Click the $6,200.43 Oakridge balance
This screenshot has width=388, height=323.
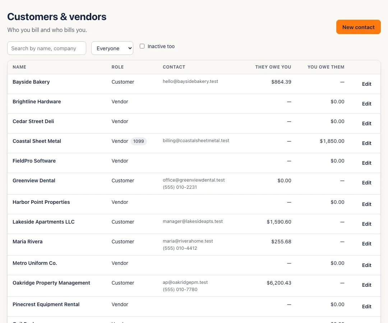pos(279,283)
